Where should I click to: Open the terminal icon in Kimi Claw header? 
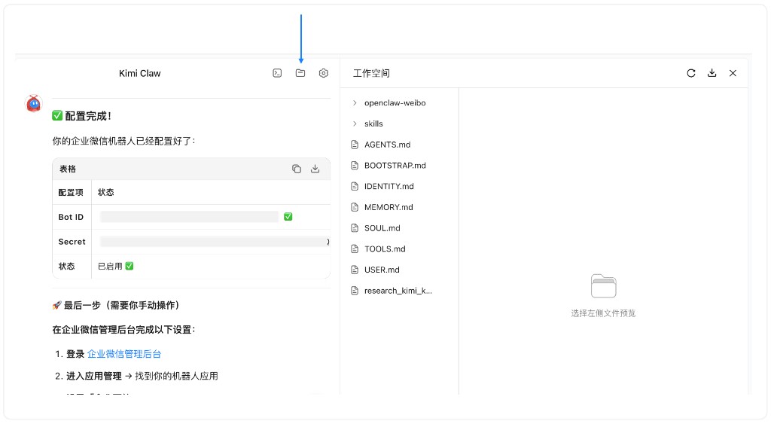point(277,73)
